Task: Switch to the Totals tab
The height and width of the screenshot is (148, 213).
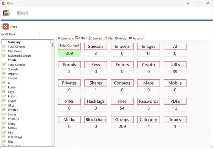Action: tap(81, 38)
